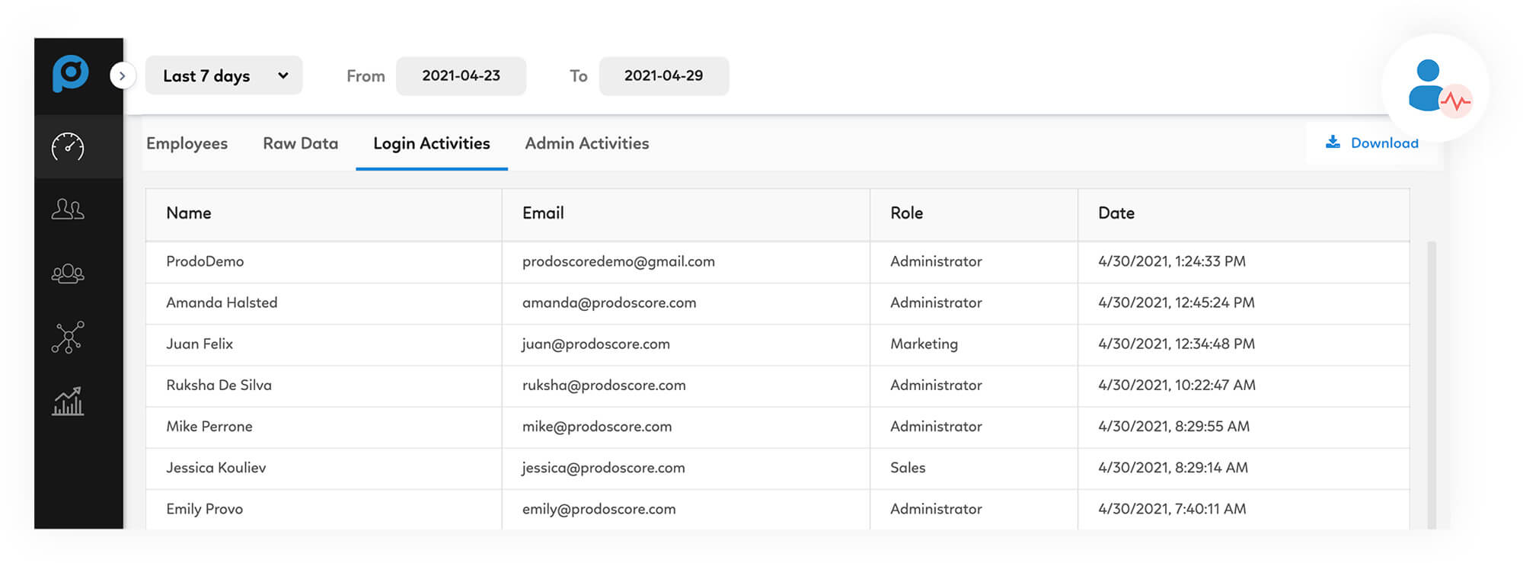Click email jessica@prodoscore.com

[x=603, y=467]
